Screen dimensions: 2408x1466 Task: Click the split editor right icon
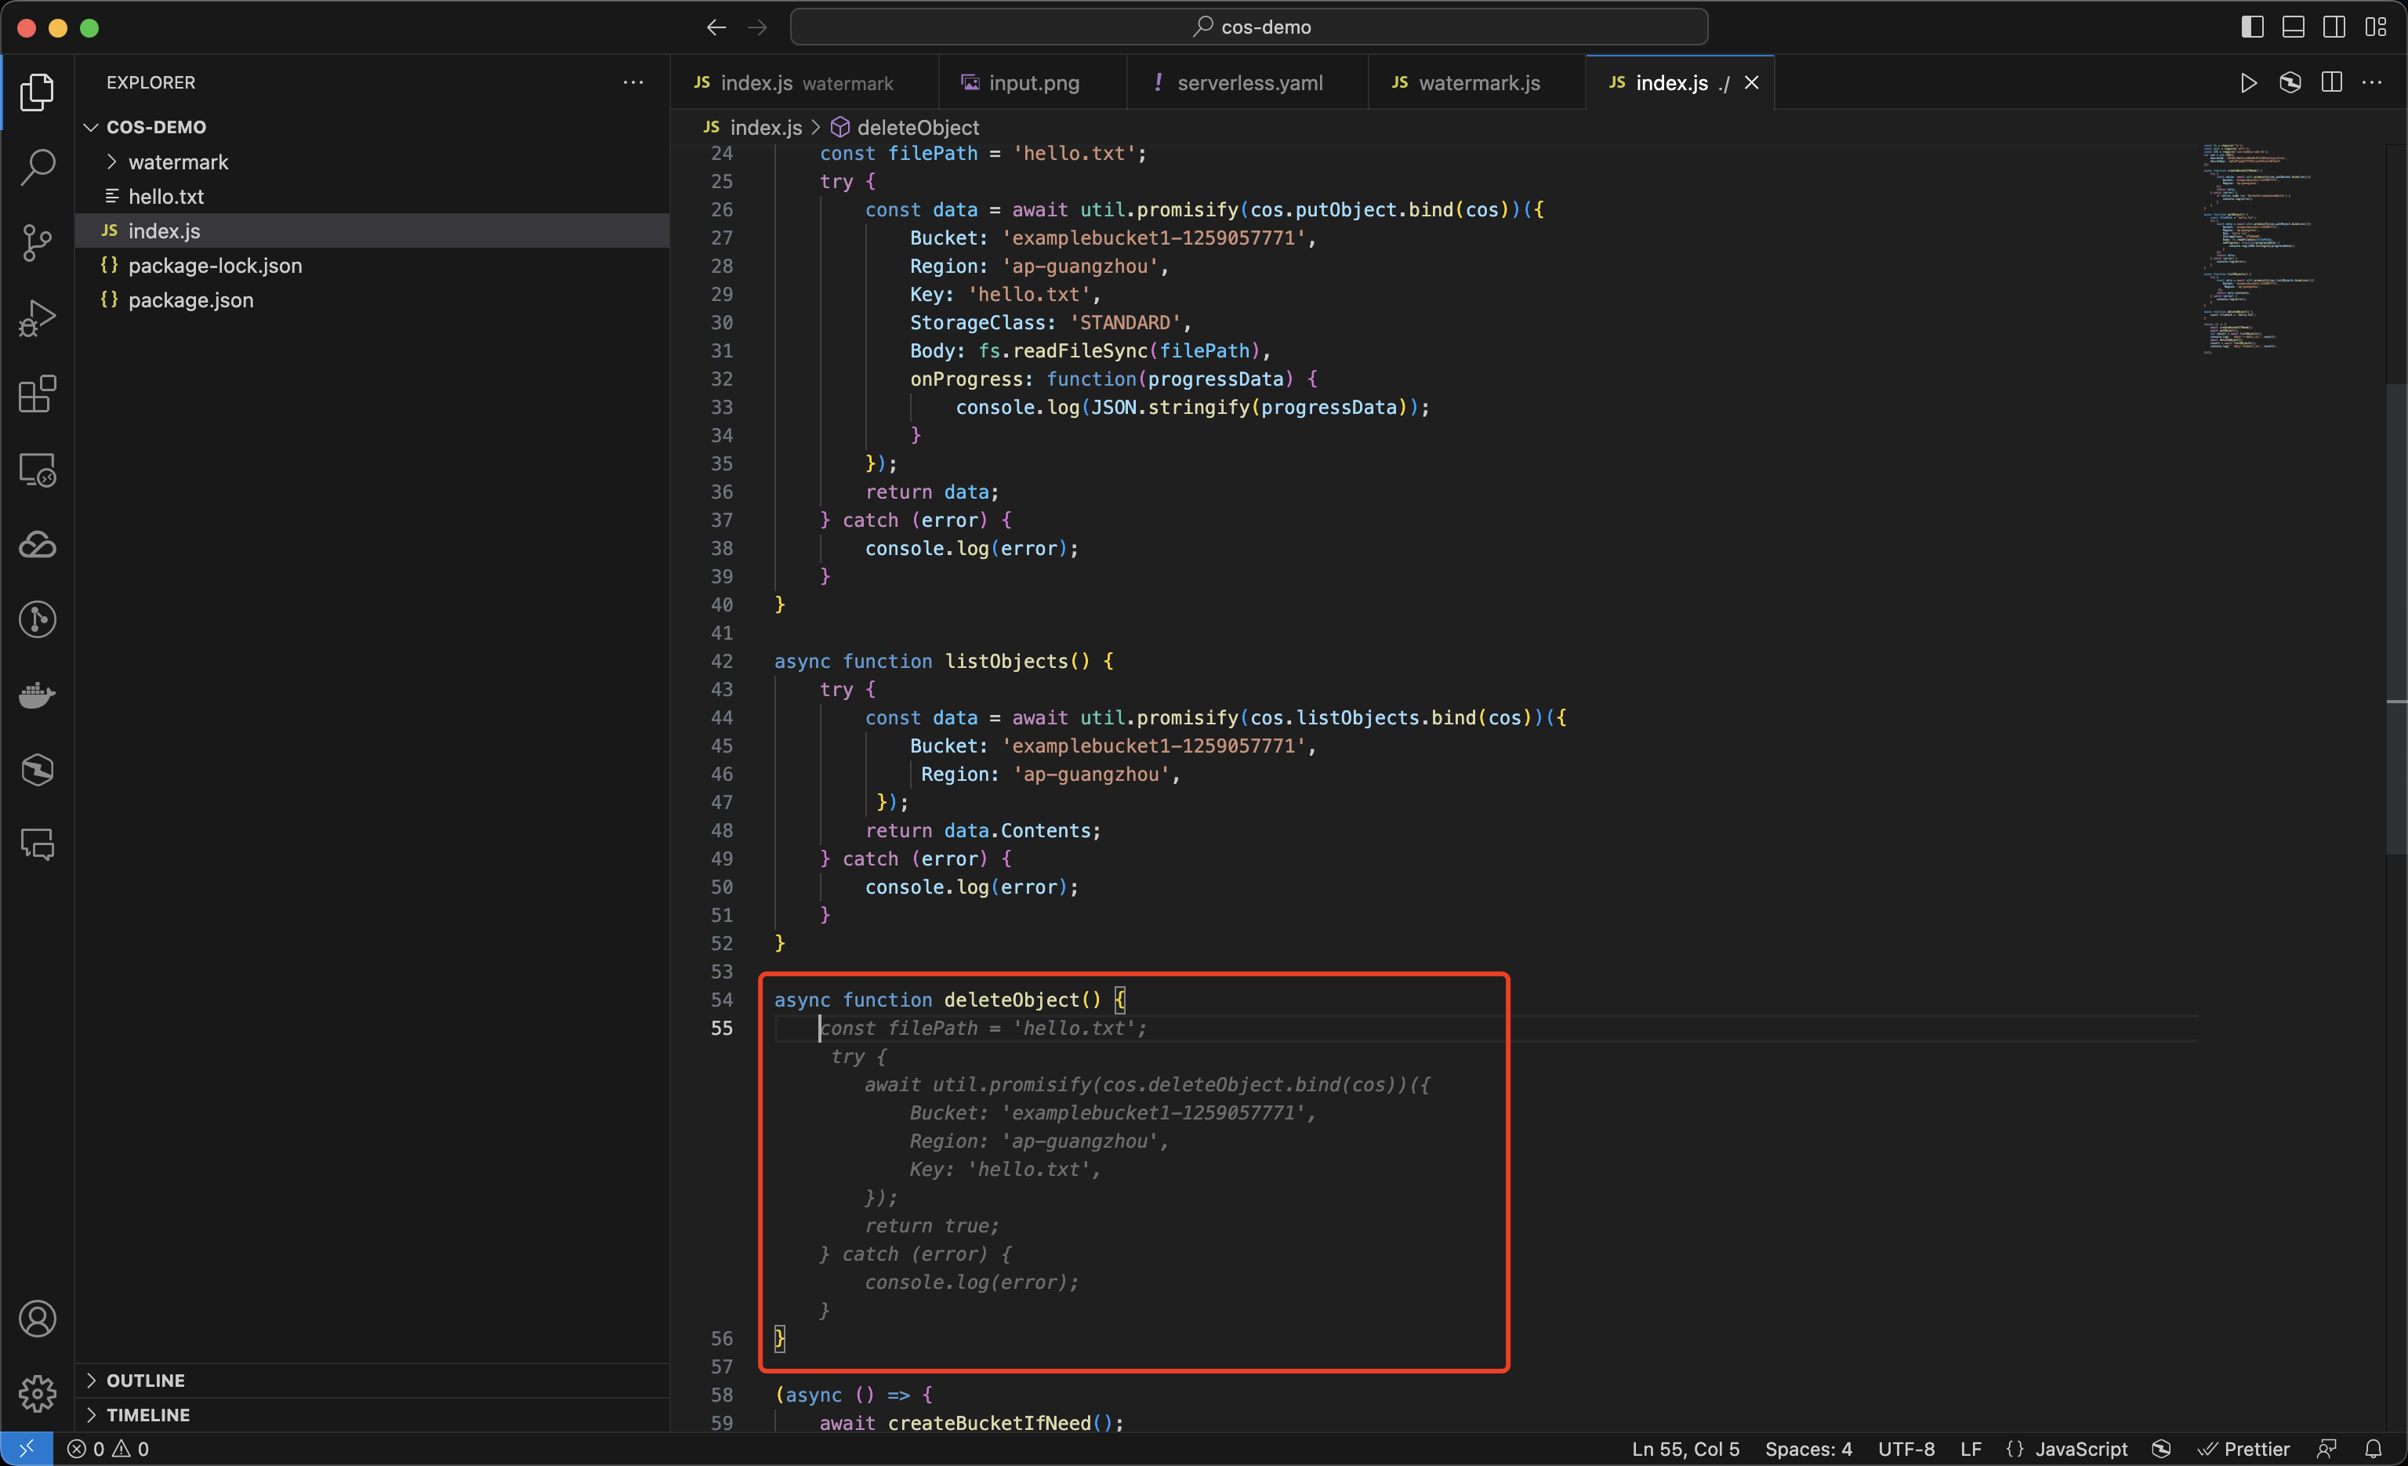pos(2332,83)
